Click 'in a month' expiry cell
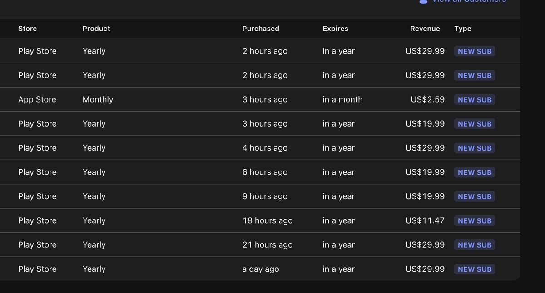Screen dimensions: 545x293 point(343,99)
